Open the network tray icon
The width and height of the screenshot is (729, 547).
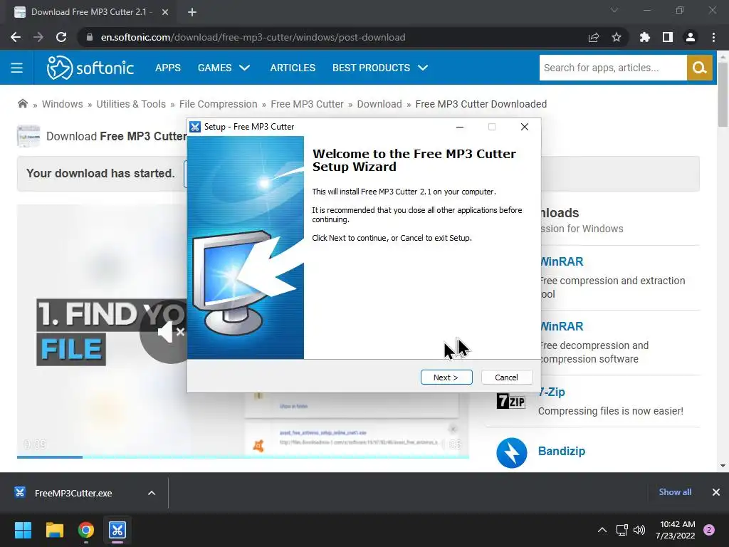click(x=622, y=530)
